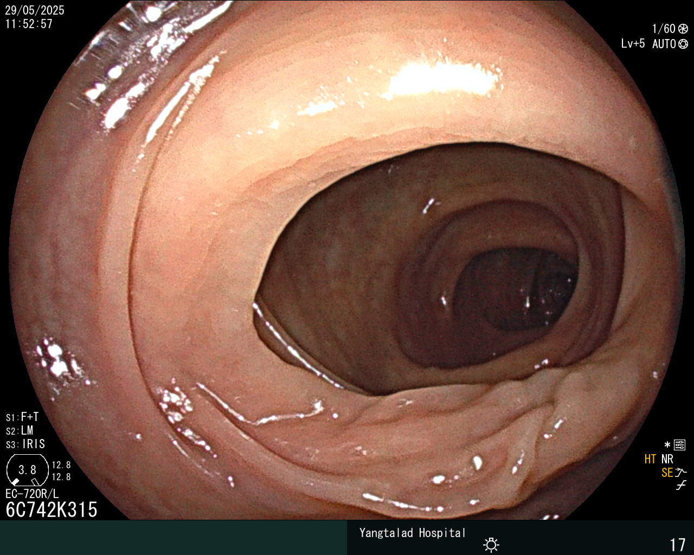
Task: Click the serial number 6C742K315
Action: (52, 509)
